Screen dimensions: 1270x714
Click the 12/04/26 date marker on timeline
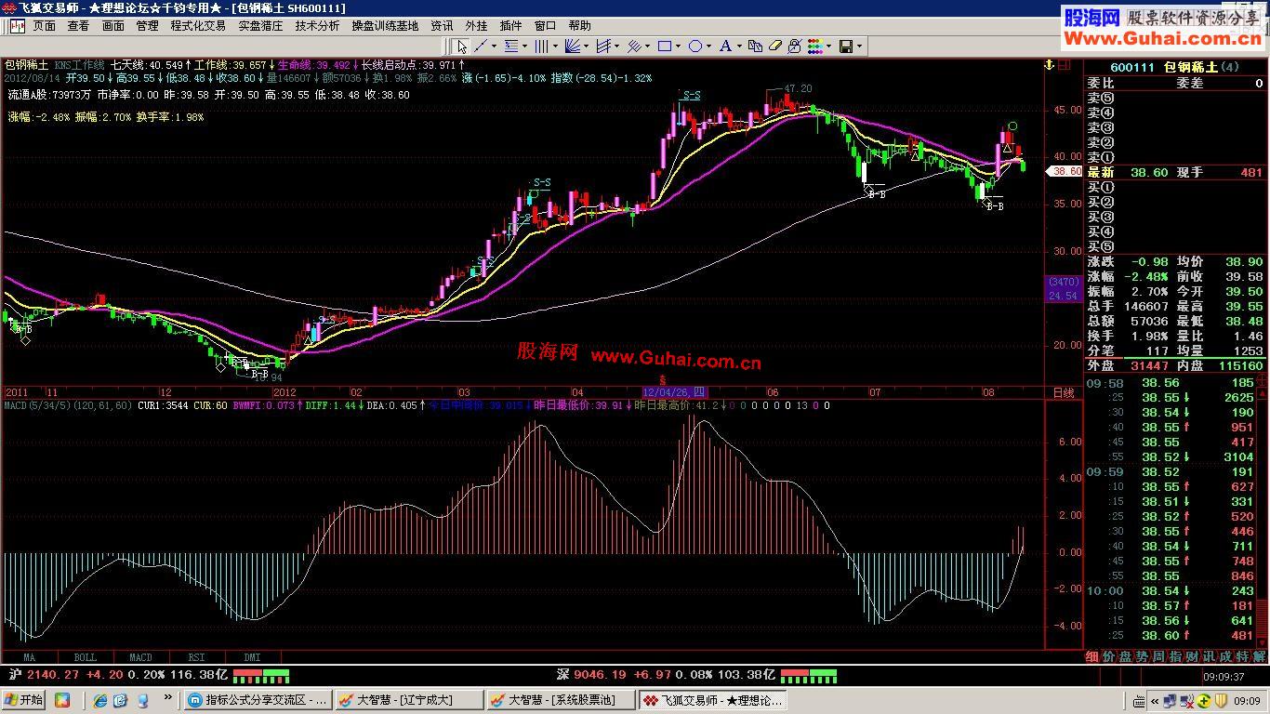tap(676, 393)
